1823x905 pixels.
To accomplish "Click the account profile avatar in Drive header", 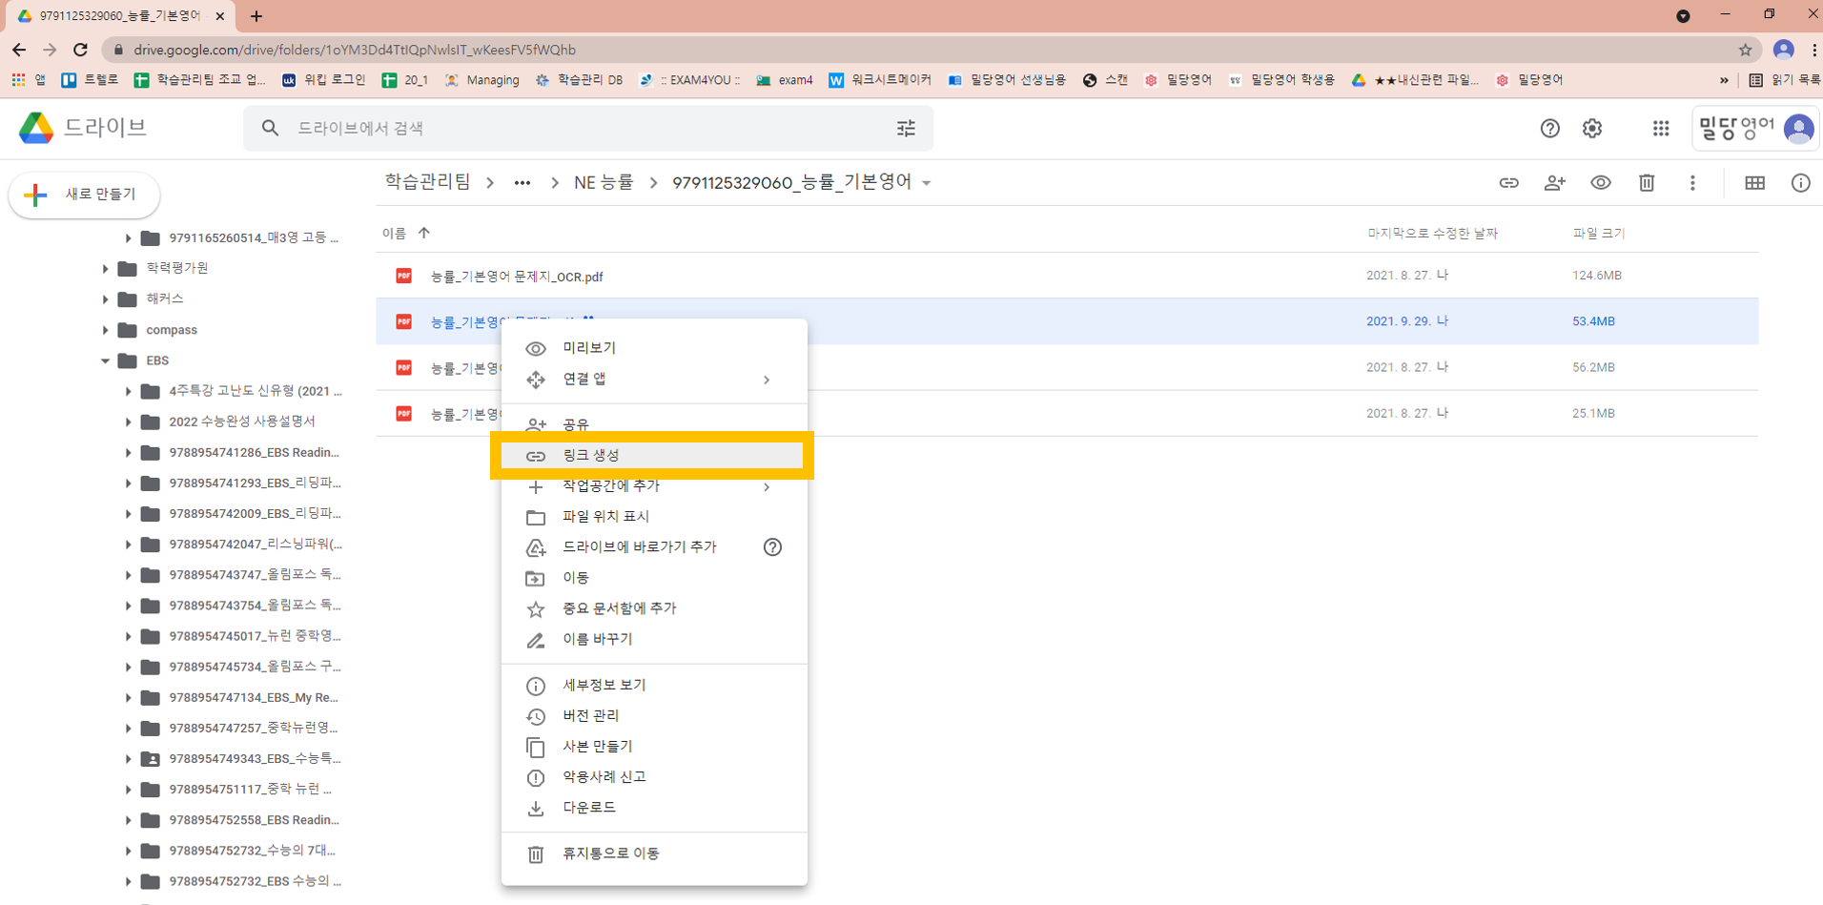I will click(x=1798, y=129).
